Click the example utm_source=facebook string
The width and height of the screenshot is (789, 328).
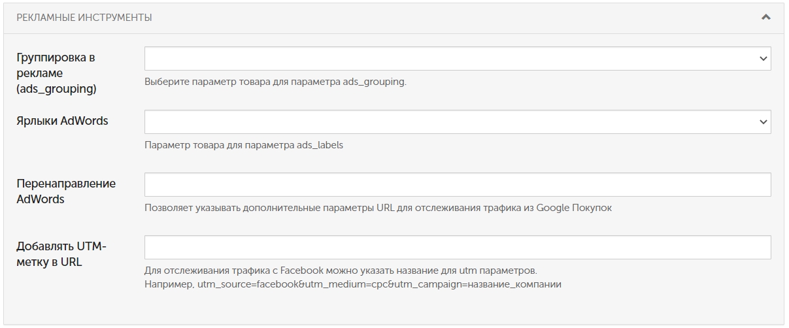(380, 285)
